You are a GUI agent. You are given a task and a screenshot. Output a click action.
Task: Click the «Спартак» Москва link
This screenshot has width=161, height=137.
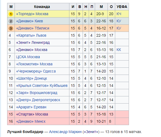click(32, 114)
